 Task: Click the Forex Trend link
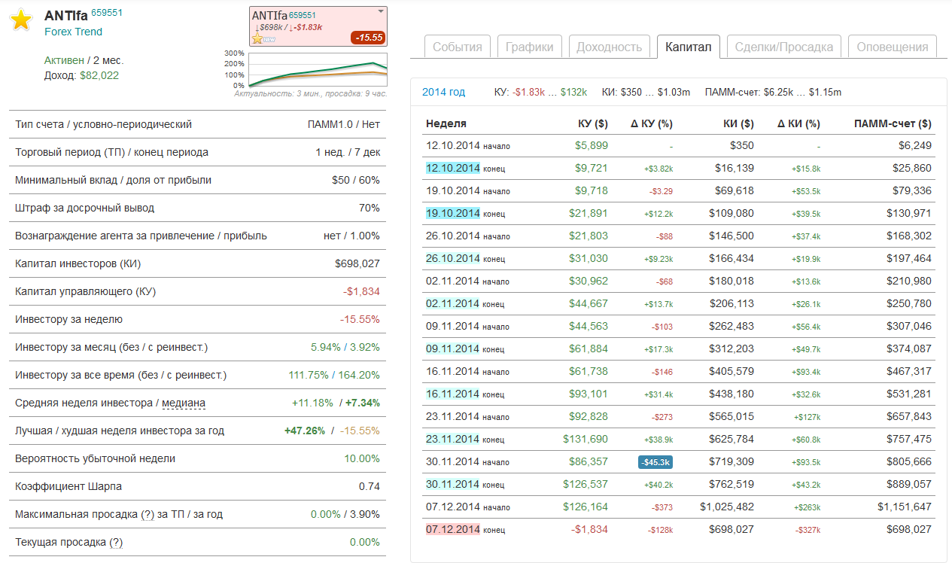[73, 32]
